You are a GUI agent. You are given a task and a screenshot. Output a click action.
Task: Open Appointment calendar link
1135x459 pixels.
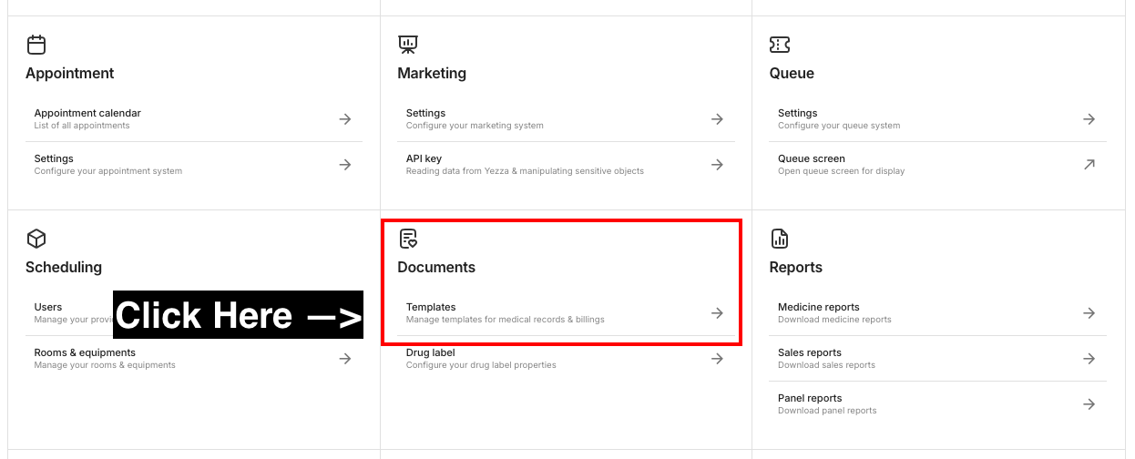(x=193, y=119)
